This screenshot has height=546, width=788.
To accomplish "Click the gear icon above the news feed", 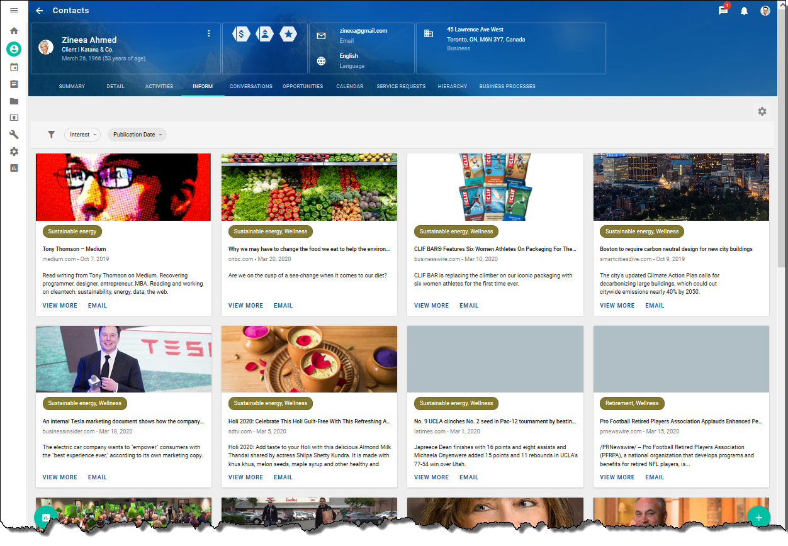I will (762, 111).
